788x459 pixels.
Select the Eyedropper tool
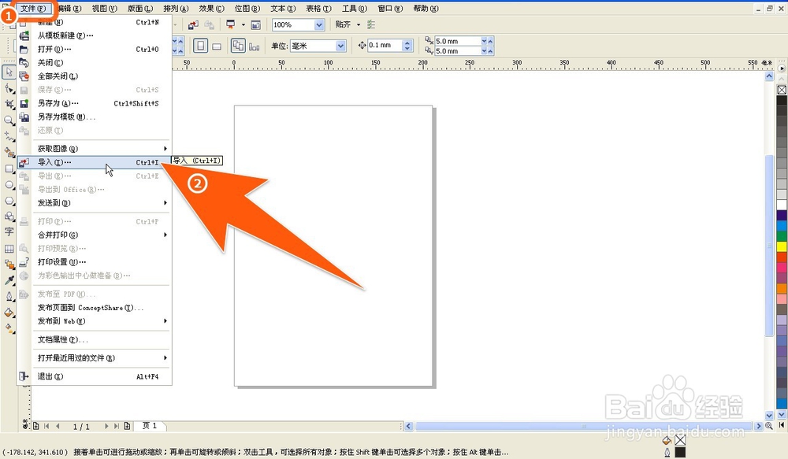pyautogui.click(x=9, y=281)
